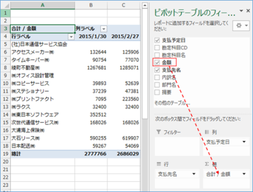The height and width of the screenshot is (192, 253).
Task: Select grand total value 2686029
Action: point(123,154)
